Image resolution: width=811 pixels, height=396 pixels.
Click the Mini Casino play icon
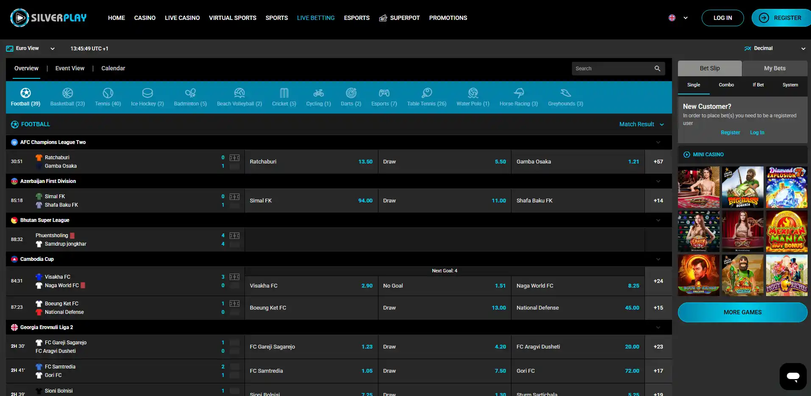[x=687, y=155]
